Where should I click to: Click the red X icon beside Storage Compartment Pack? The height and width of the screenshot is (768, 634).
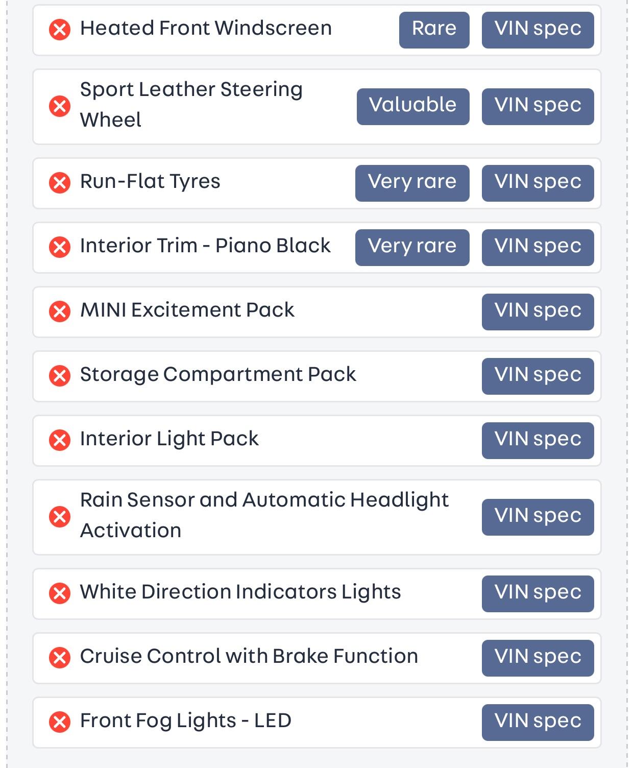(60, 376)
